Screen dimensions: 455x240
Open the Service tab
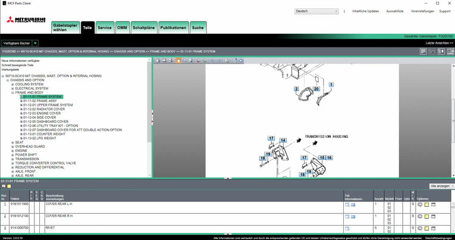click(105, 28)
